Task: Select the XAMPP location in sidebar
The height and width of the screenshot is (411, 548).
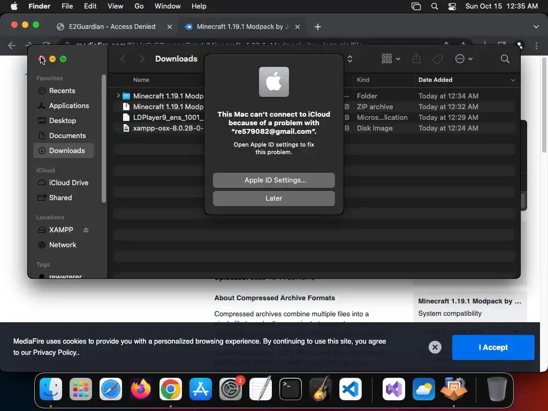Action: 61,230
